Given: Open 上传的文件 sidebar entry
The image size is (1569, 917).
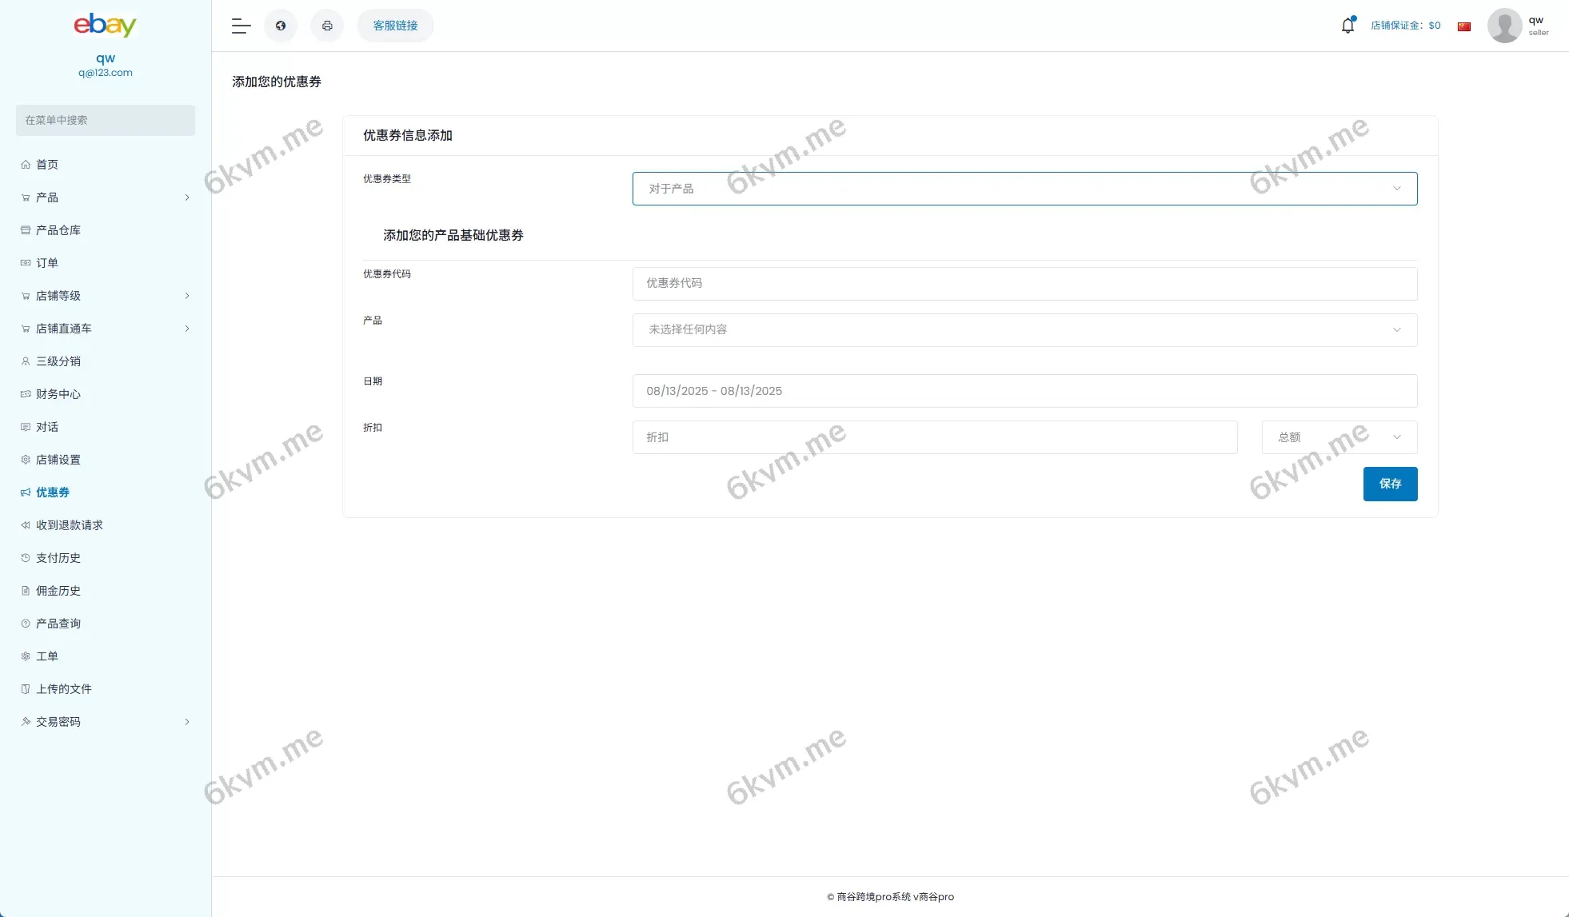Looking at the screenshot, I should pos(64,688).
